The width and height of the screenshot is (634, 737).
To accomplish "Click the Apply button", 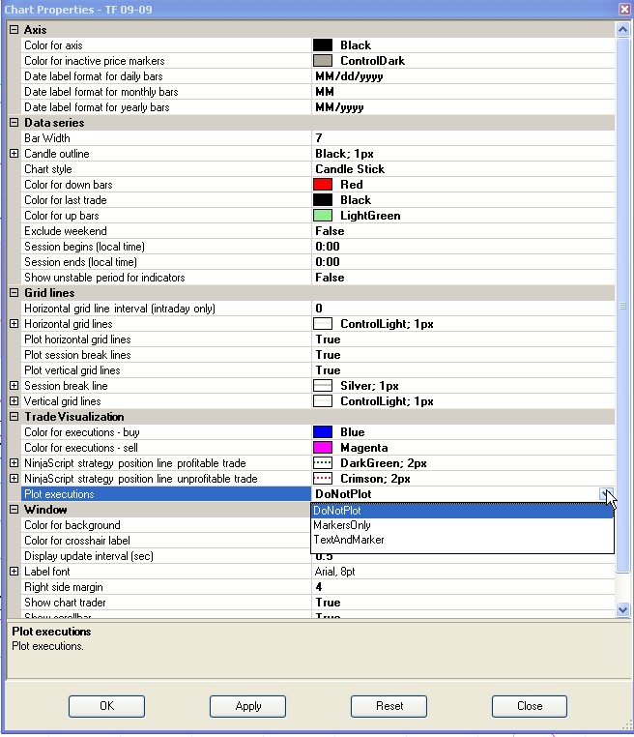I will 247,706.
